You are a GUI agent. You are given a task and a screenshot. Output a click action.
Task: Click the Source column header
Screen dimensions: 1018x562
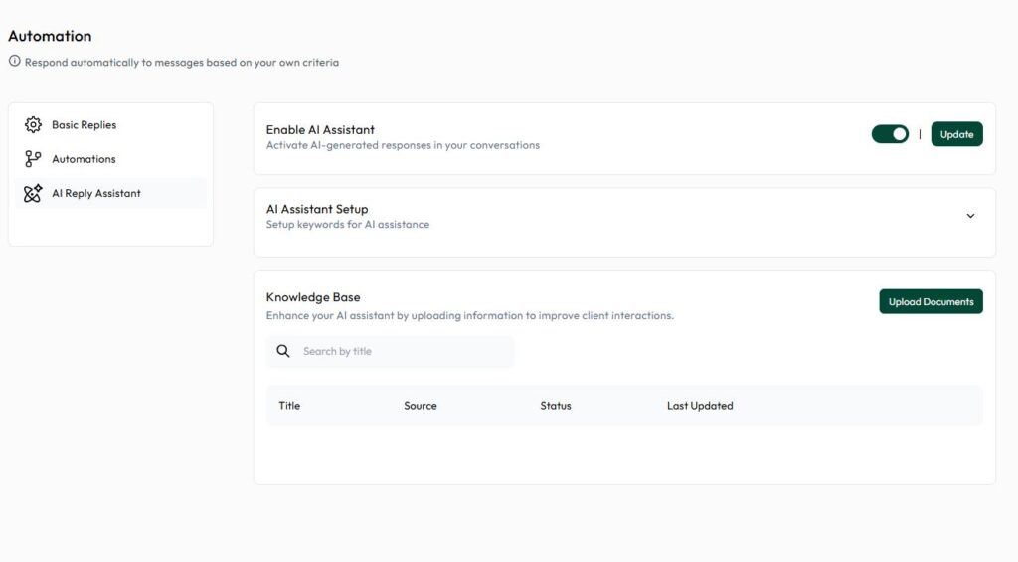pyautogui.click(x=421, y=406)
